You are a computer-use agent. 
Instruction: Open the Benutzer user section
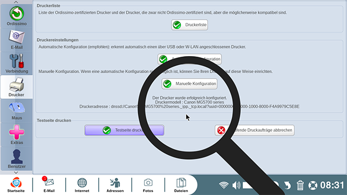(17, 159)
